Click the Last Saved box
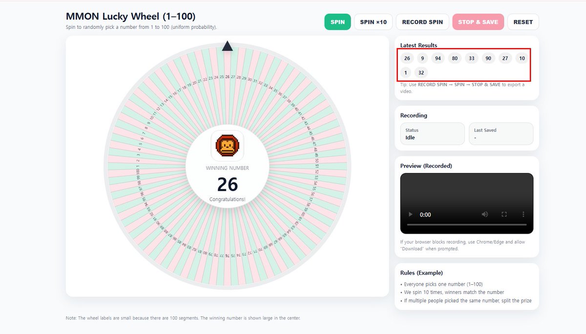Screen dimensions: 586x334 click(501, 134)
